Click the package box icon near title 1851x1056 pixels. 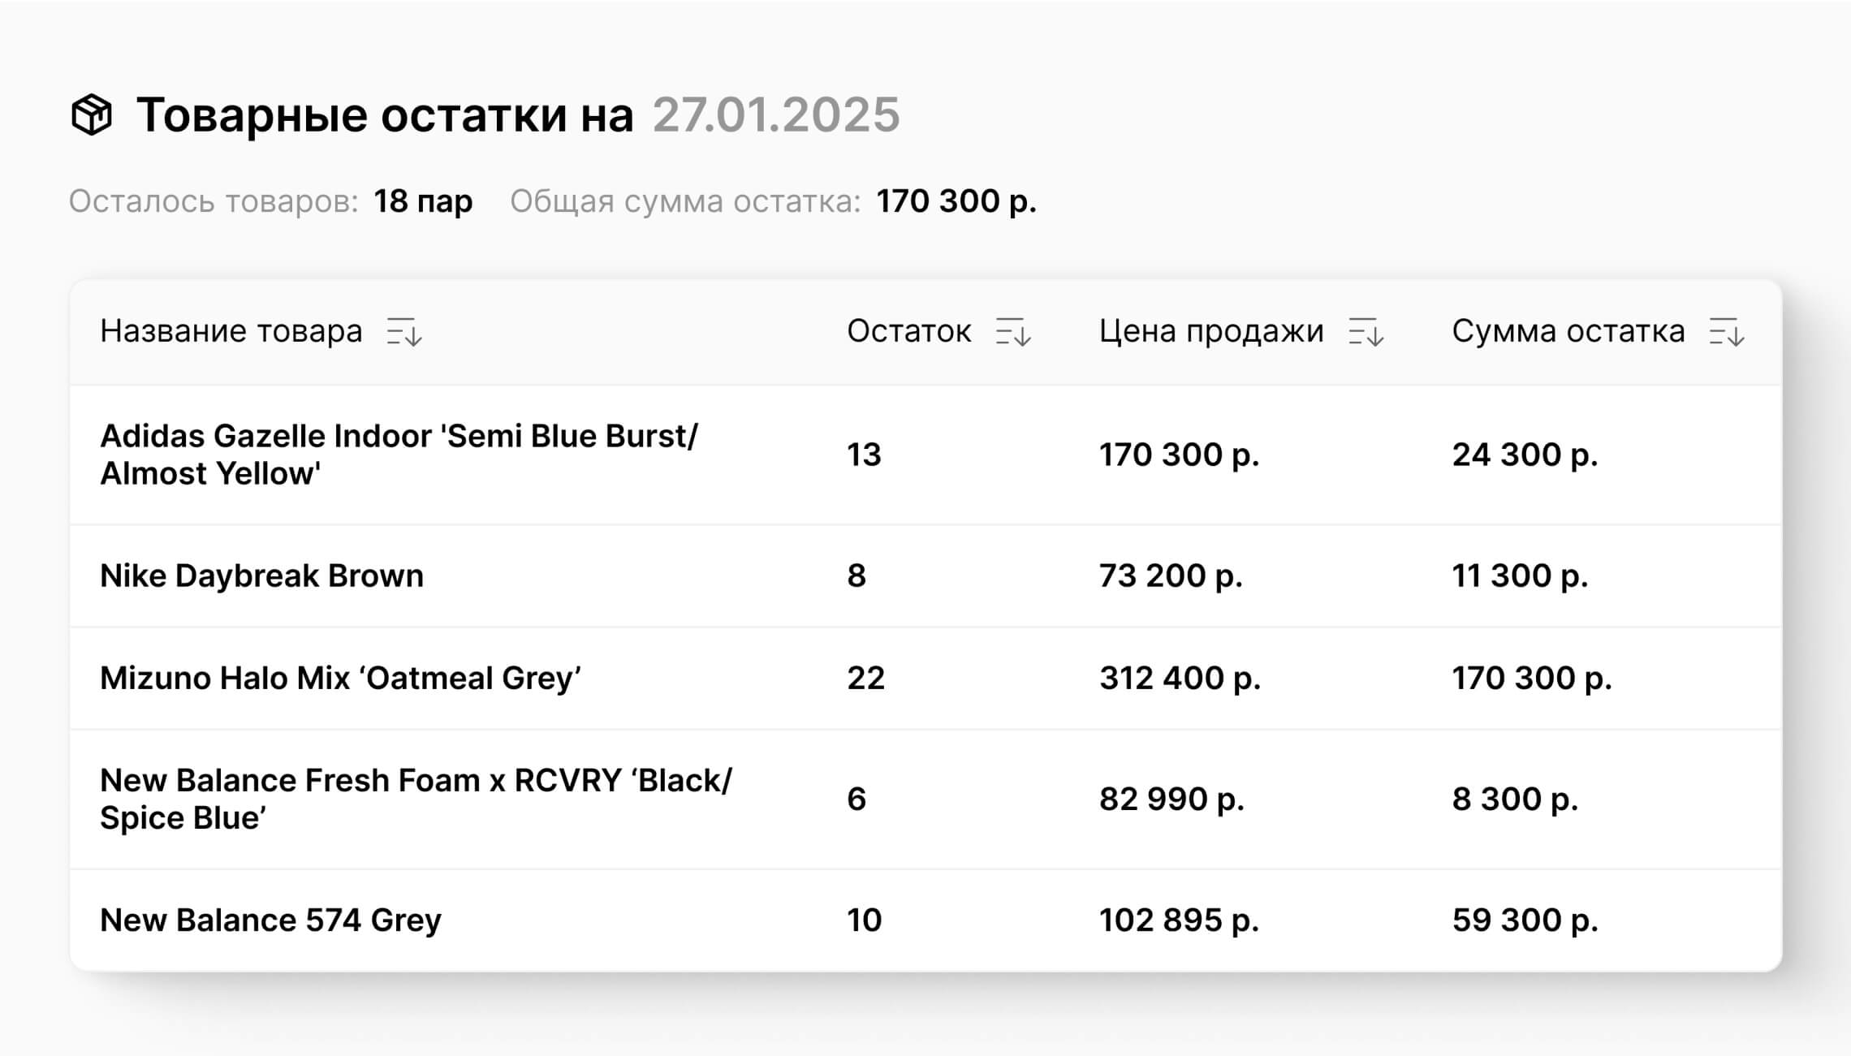92,114
